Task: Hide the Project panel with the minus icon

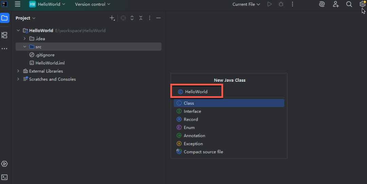Action: [158, 18]
